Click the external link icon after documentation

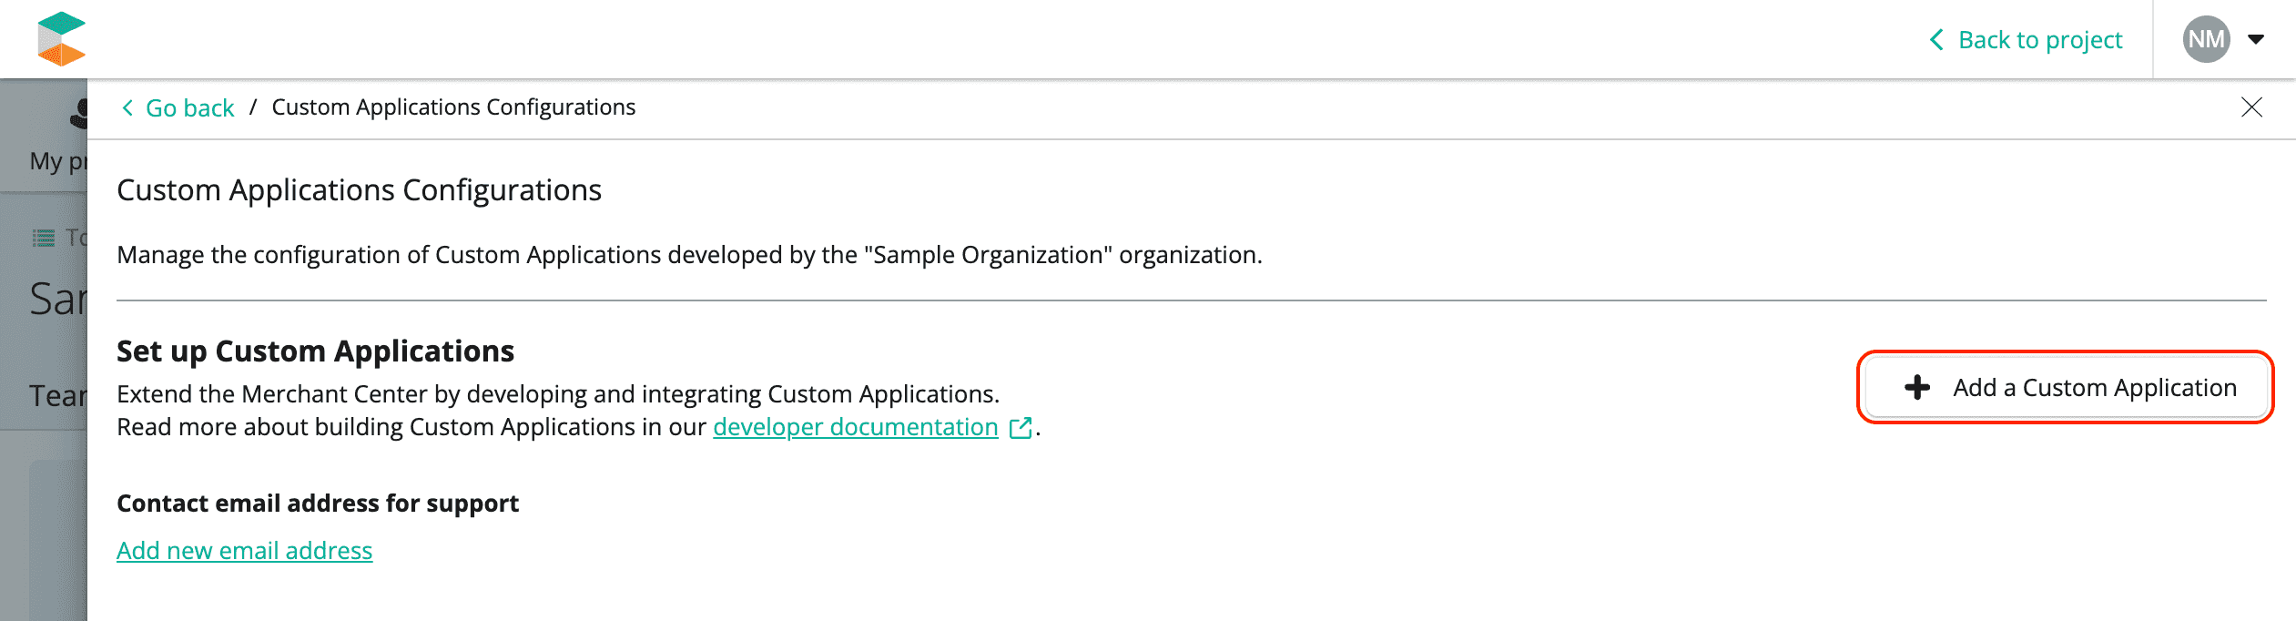tap(1021, 427)
